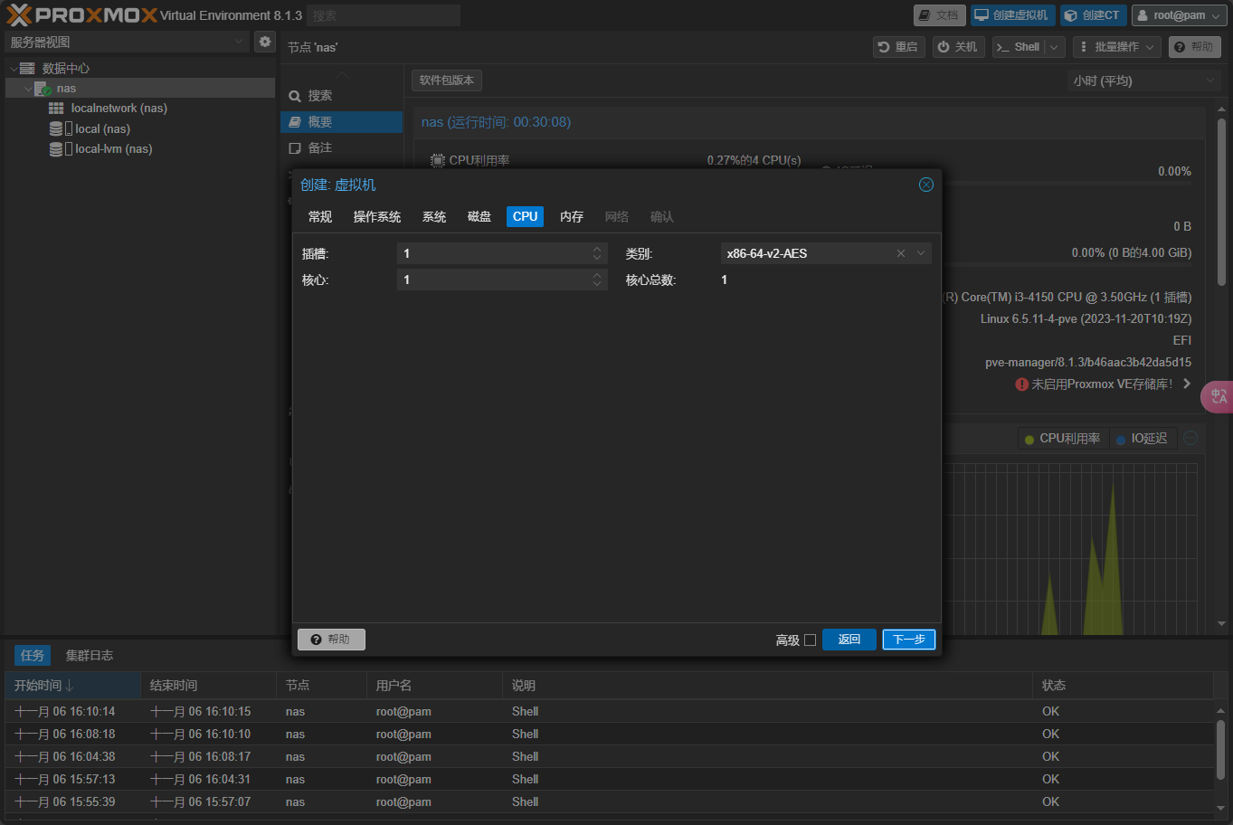Close the create VM dialog
The image size is (1233, 825).
(x=925, y=185)
